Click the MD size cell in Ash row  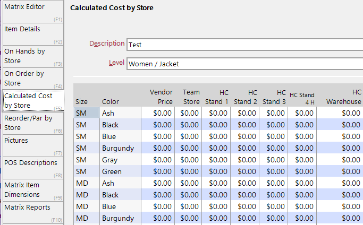click(x=87, y=183)
